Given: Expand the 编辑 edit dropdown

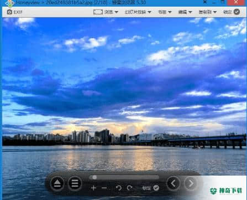Looking at the screenshot, I should [x=185, y=12].
